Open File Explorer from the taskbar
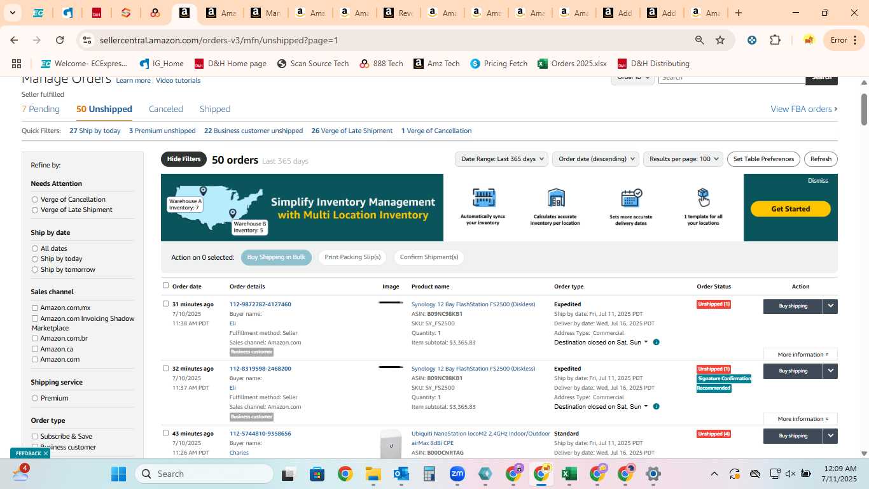 tap(373, 474)
